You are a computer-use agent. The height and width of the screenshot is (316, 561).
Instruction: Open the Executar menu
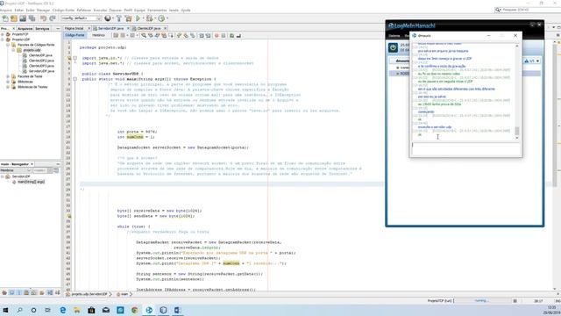pyautogui.click(x=100, y=10)
